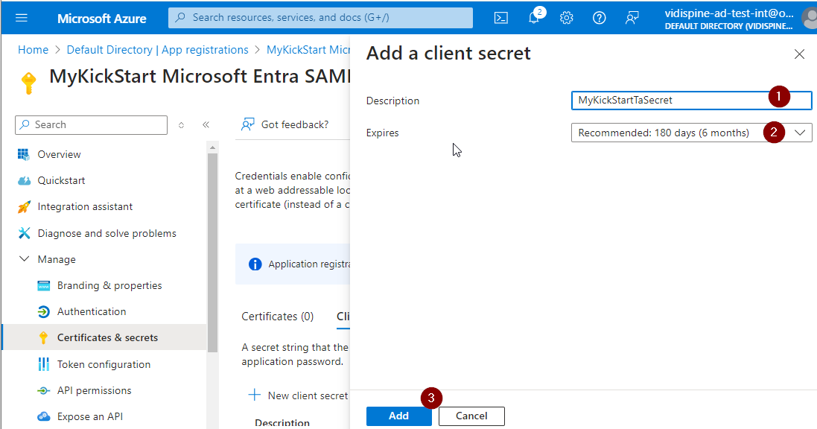The width and height of the screenshot is (817, 429).
Task: Switch to the Certificates (0) tab
Action: point(277,317)
